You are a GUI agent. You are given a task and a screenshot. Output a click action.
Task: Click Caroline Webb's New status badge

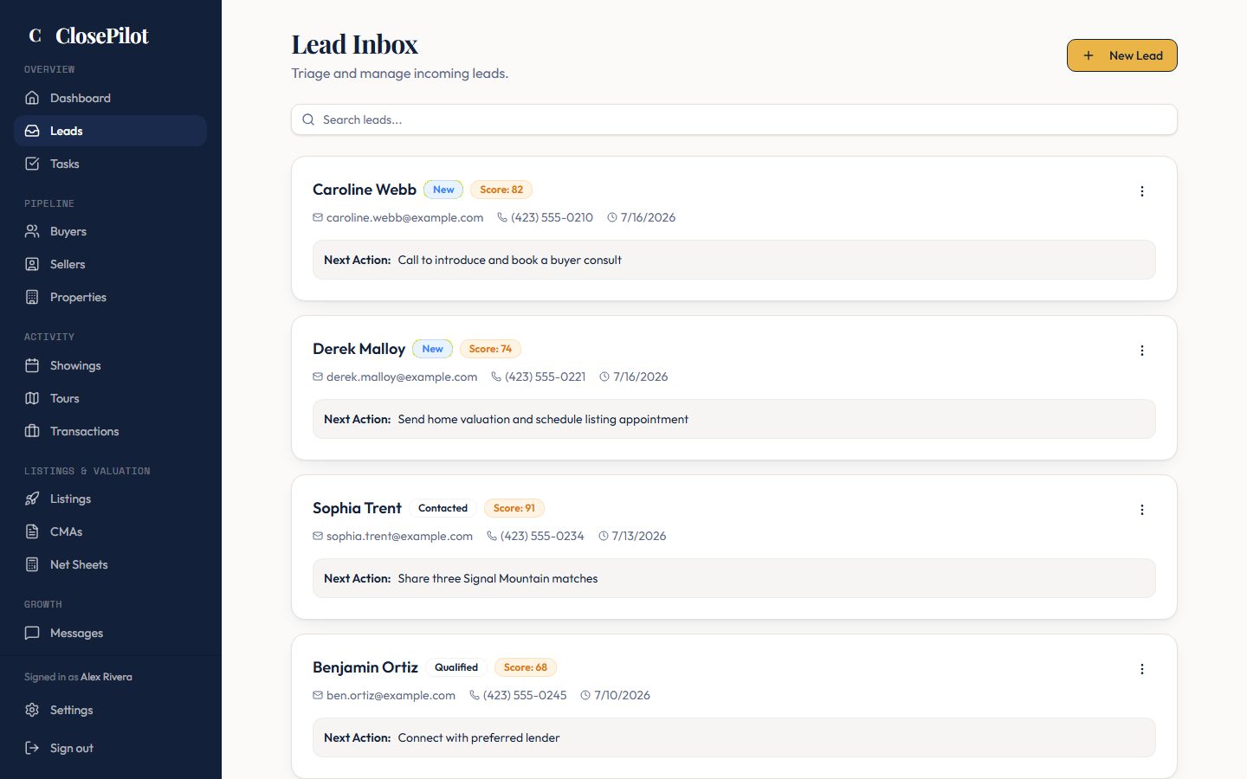443,190
